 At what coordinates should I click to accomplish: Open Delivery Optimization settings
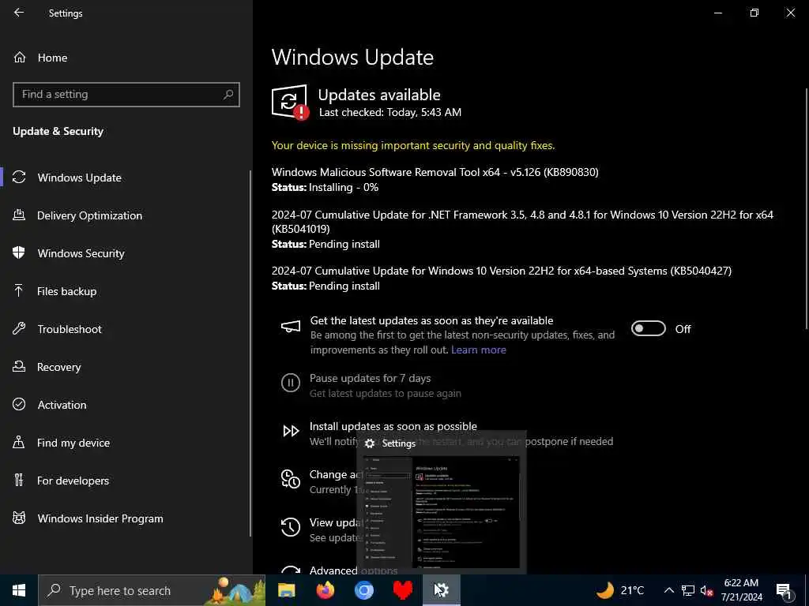click(x=89, y=215)
